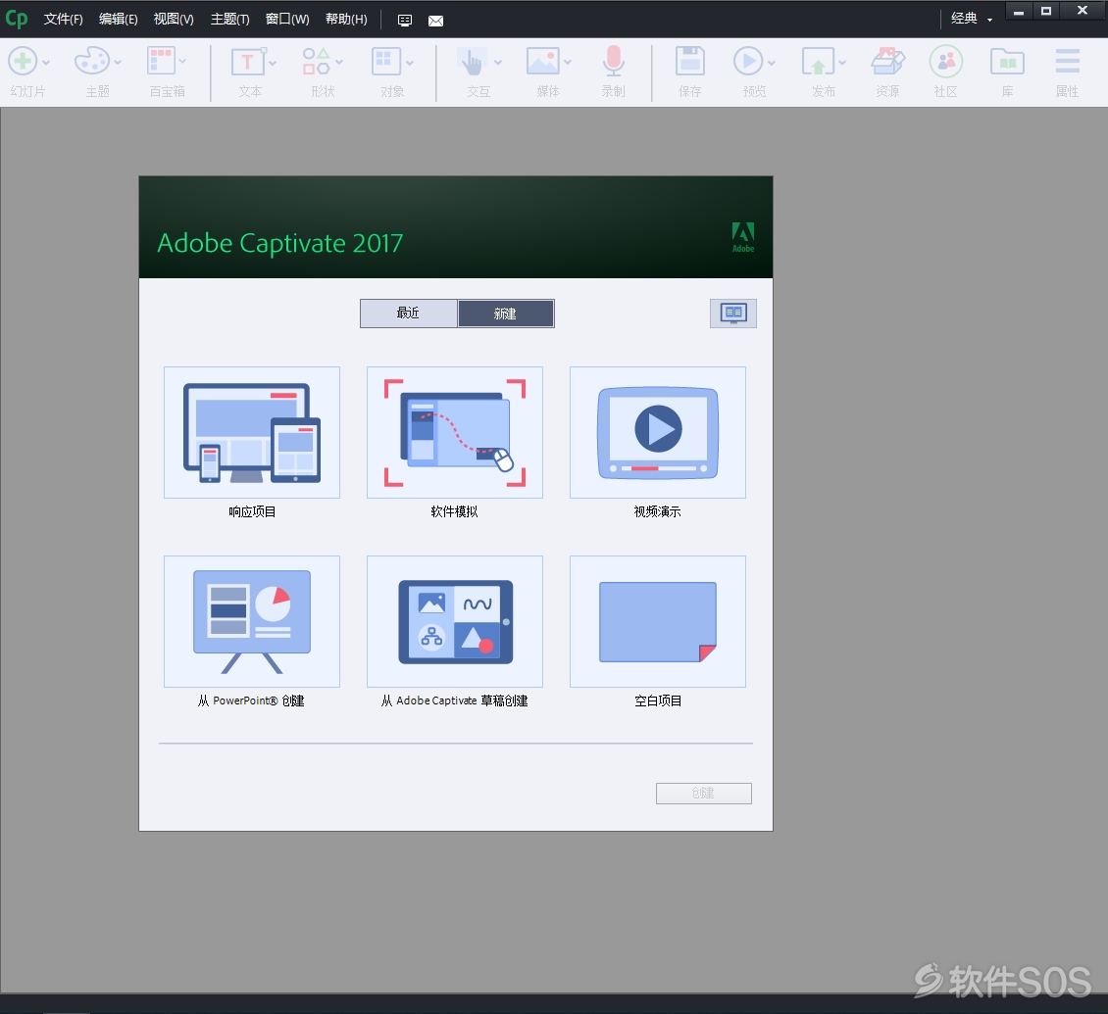Click the 百宝箱 toolbar icon

161,62
